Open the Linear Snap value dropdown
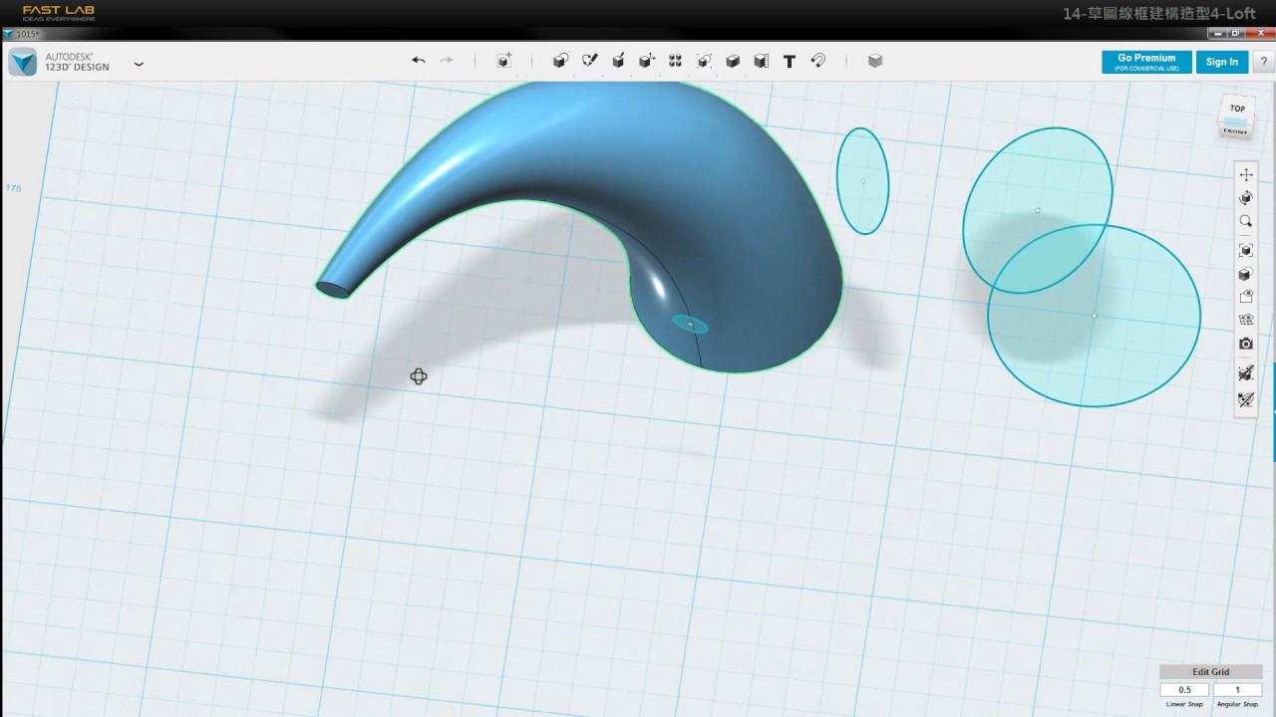This screenshot has height=717, width=1276. tap(1184, 689)
